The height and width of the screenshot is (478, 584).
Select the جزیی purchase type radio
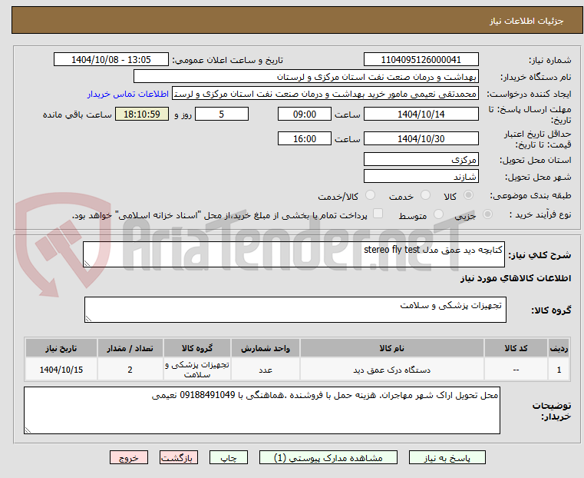coord(487,214)
